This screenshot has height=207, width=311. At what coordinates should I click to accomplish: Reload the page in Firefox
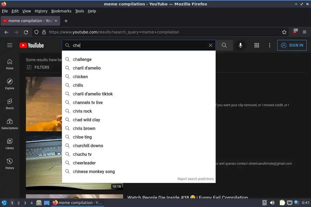[26, 32]
